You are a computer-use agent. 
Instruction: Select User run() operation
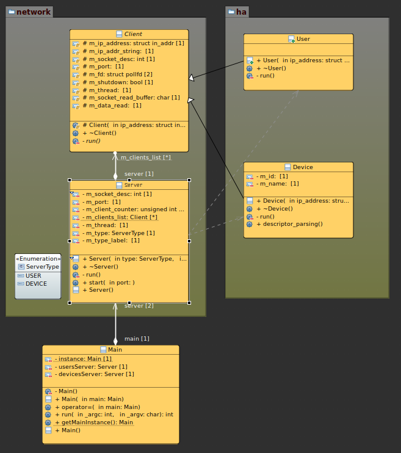[266, 76]
